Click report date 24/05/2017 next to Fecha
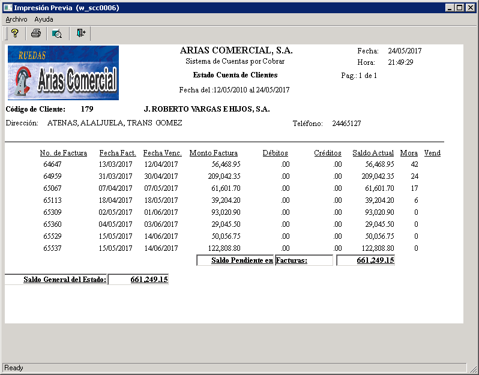The image size is (479, 375). pos(405,50)
